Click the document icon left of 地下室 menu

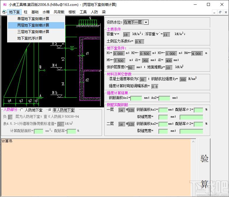tap(4, 12)
